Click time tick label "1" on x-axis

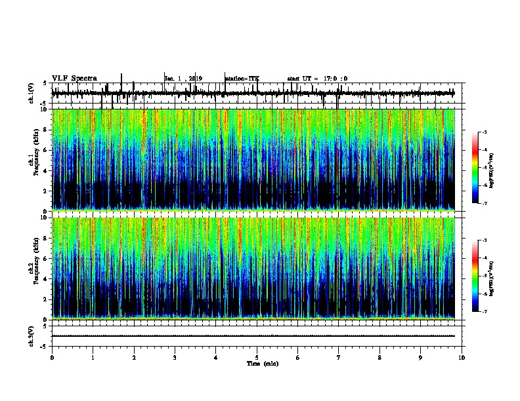[93, 358]
